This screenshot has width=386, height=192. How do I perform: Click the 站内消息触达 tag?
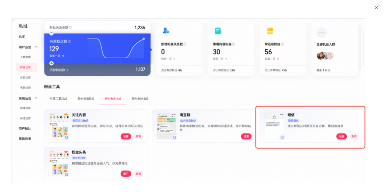188,121
